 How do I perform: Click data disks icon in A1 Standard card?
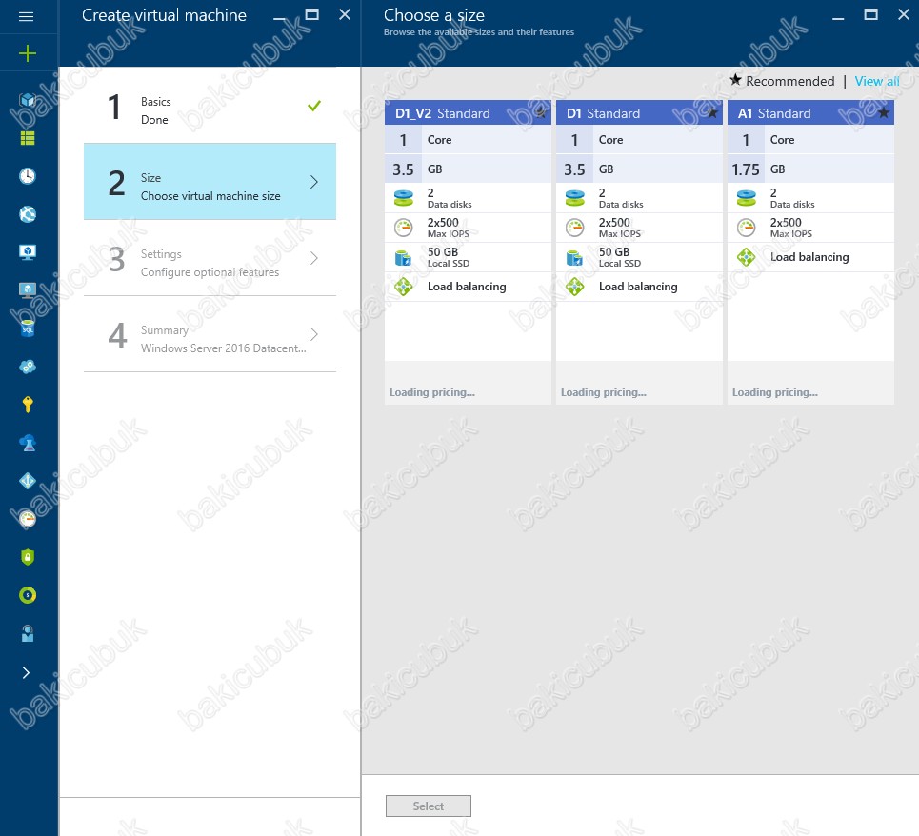[746, 198]
